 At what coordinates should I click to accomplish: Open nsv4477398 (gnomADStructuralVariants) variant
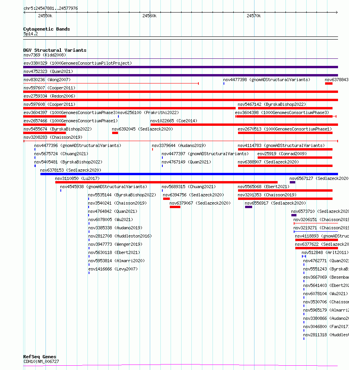coord(267,80)
